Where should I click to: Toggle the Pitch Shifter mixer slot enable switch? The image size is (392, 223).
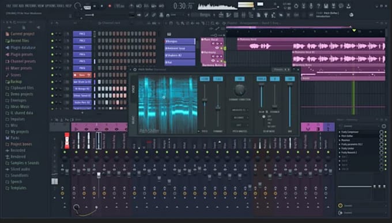click(386, 136)
